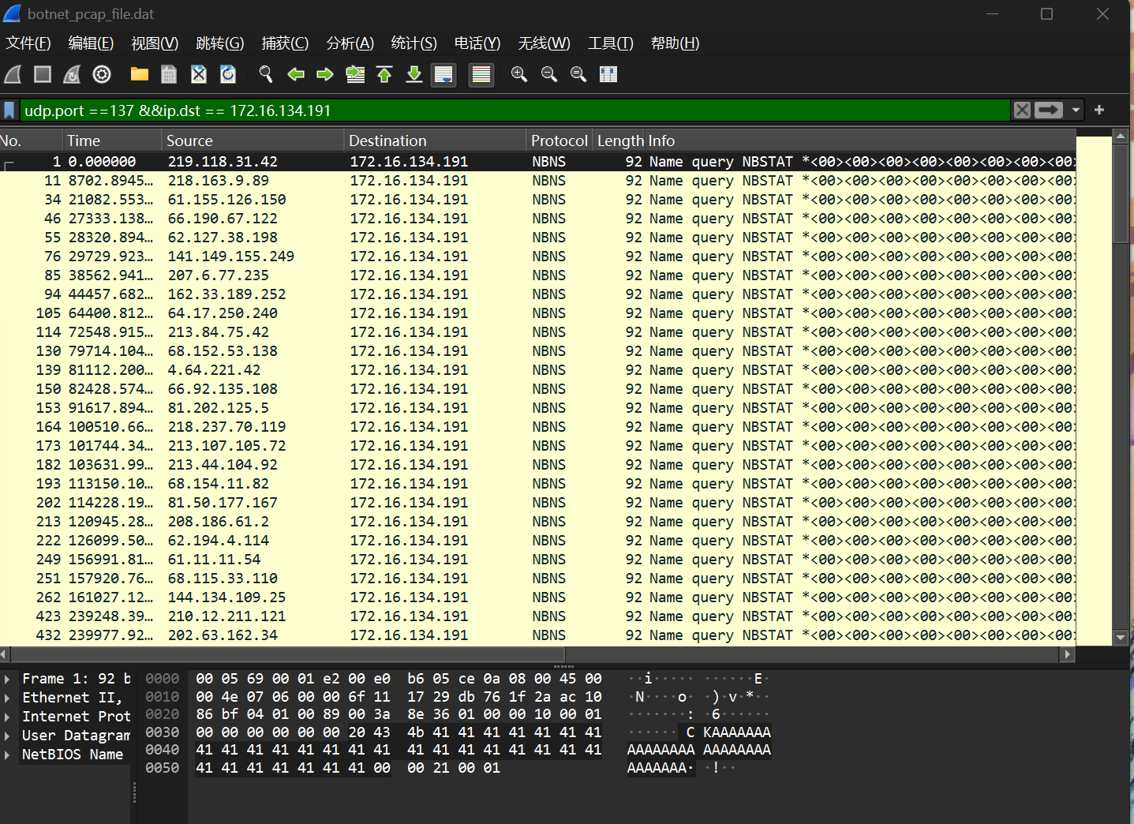Expand the NetBIOS Name tree node
The image size is (1134, 824).
[7, 755]
